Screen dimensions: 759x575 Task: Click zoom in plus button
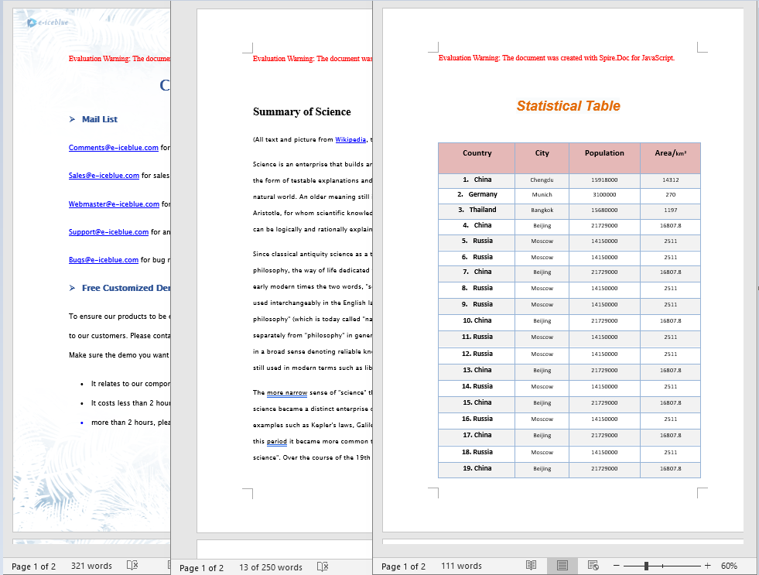[707, 565]
